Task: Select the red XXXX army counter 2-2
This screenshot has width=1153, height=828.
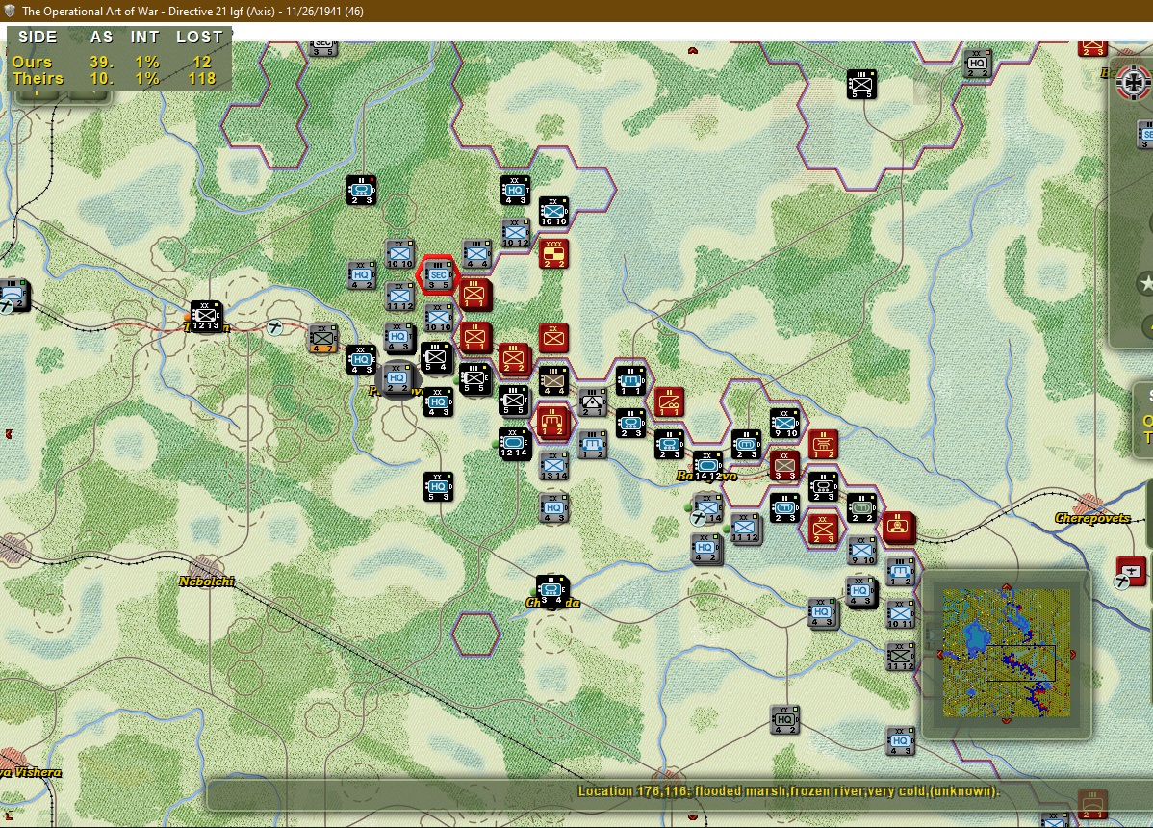Action: (553, 253)
